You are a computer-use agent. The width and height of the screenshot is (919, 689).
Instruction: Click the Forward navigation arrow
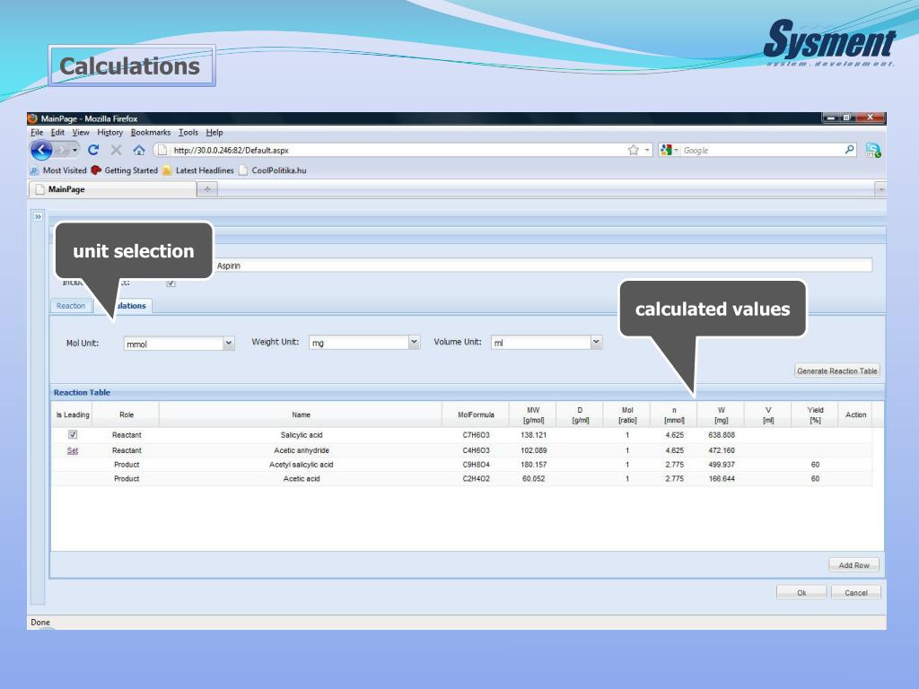tap(64, 150)
